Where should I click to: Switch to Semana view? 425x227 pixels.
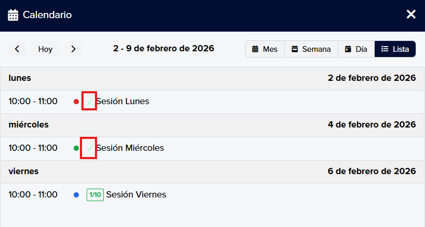[x=311, y=49]
